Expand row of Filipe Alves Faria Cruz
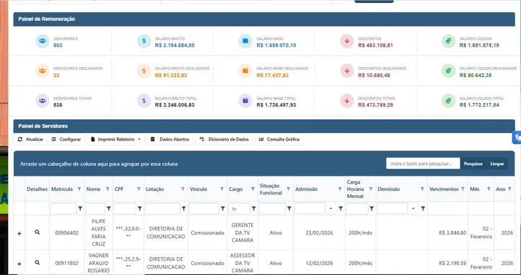 point(19,233)
